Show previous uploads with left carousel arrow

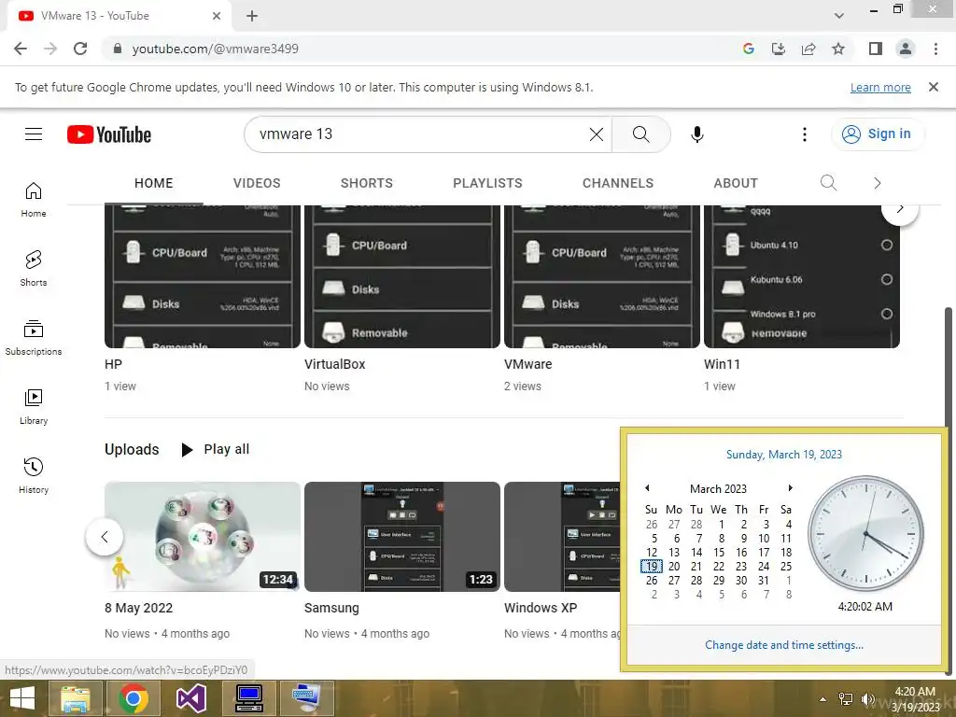105,537
